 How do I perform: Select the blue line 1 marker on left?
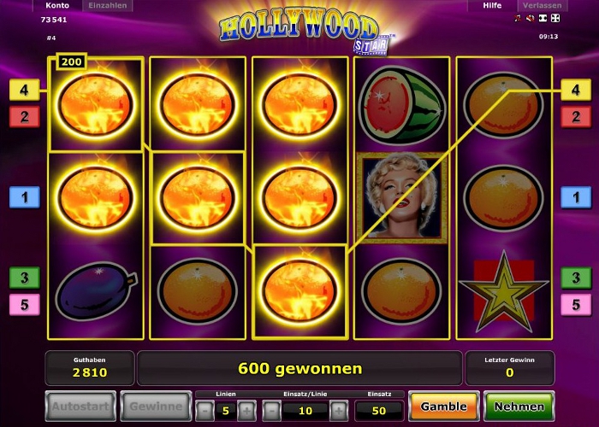(x=25, y=197)
